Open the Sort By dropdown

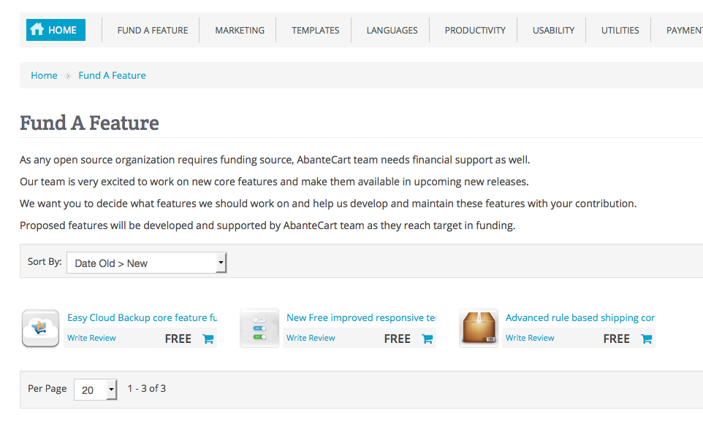[147, 263]
